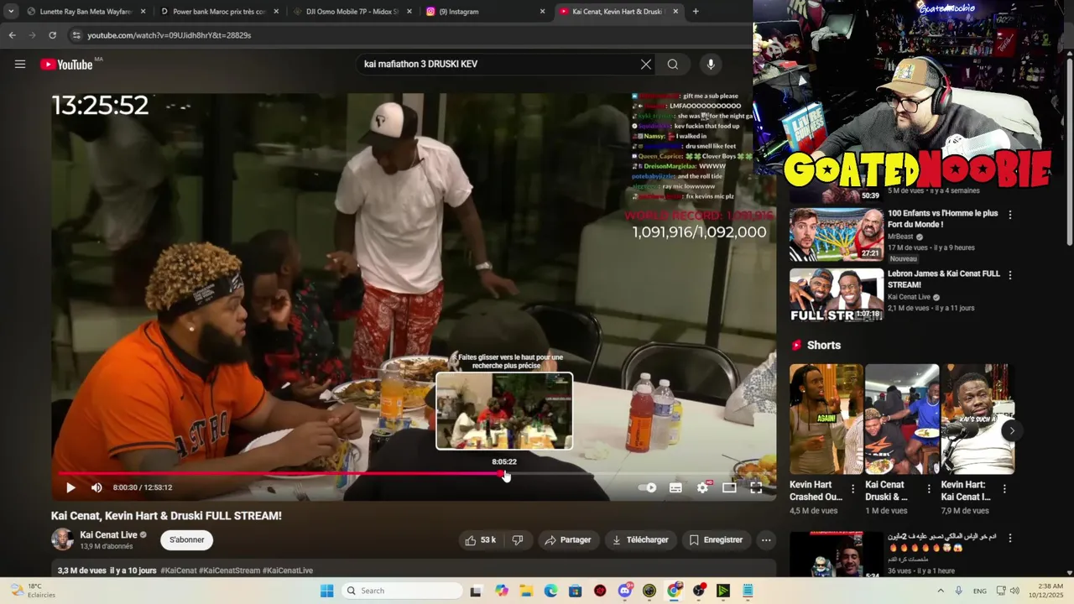Toggle subtitles in the video player

[675, 487]
